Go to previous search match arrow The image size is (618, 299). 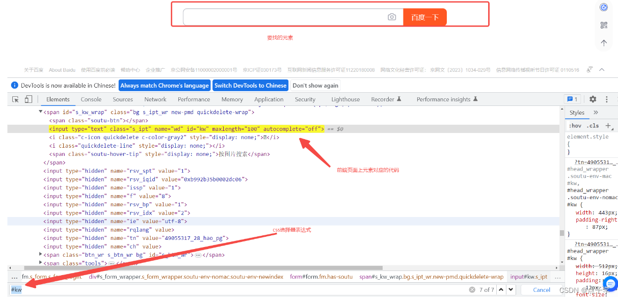pos(501,289)
